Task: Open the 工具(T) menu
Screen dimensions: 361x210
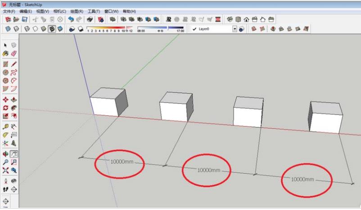Action: click(94, 11)
